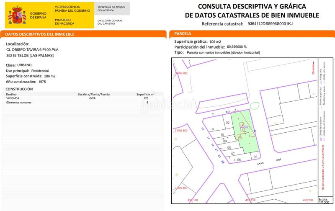
Task: Click coordinate label '3.096.550' on the map
Action: coord(181,131)
